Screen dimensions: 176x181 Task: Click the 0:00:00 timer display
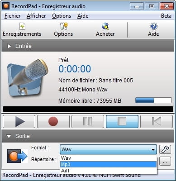[x=75, y=69]
